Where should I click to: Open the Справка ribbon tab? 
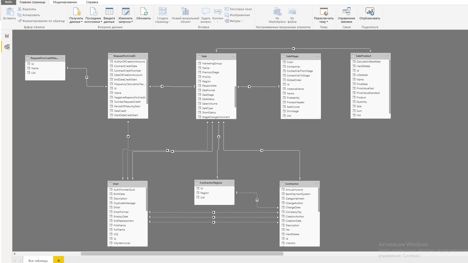(92, 2)
